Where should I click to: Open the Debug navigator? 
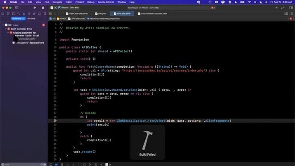point(34,13)
